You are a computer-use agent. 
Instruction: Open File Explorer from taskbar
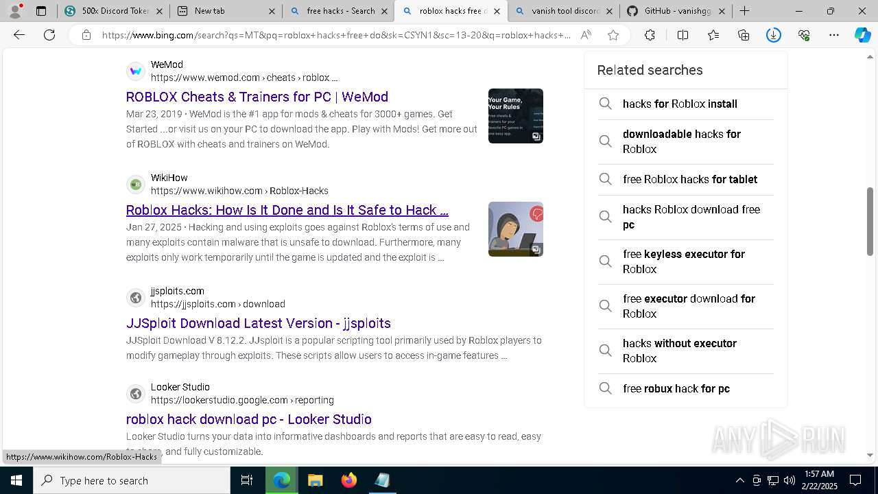pyautogui.click(x=315, y=480)
